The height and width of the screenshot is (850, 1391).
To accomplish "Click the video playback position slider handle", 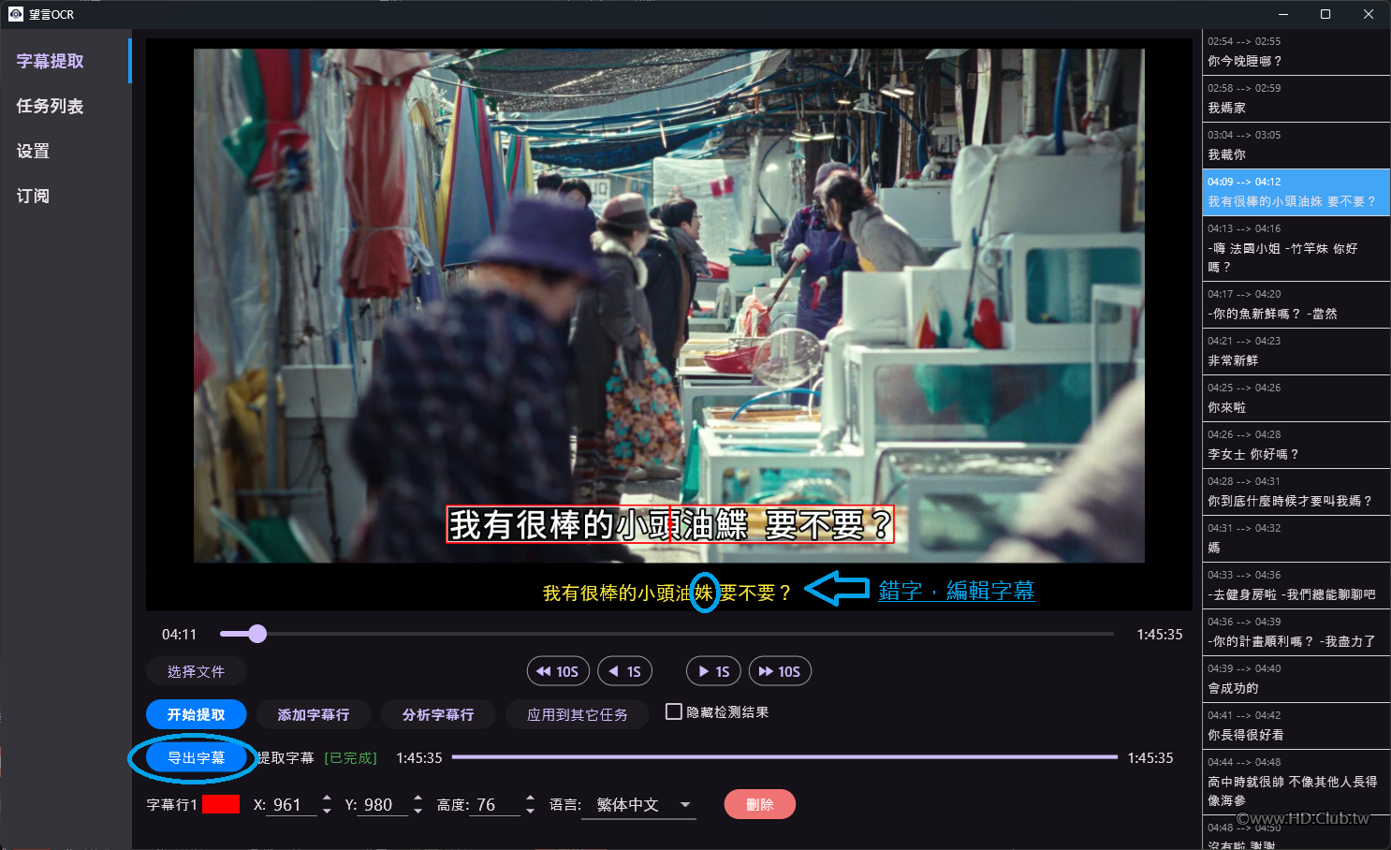I will 257,634.
